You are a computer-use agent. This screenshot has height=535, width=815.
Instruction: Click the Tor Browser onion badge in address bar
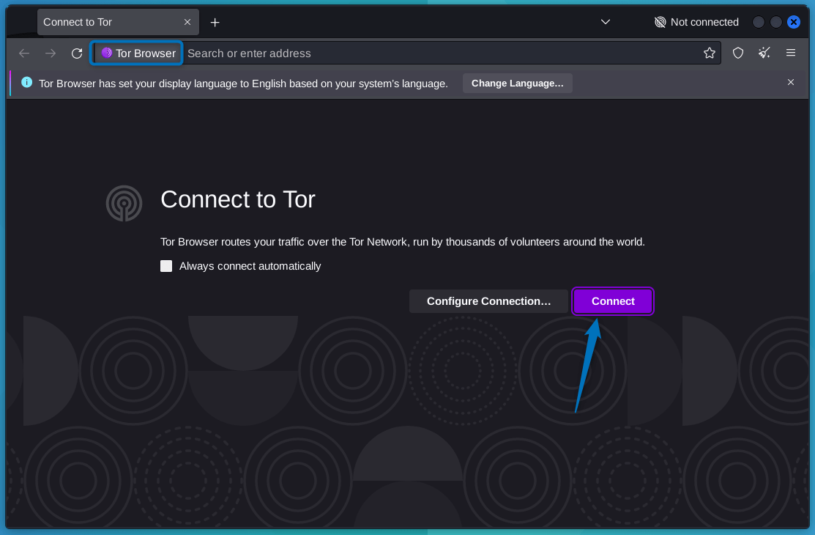click(x=136, y=53)
